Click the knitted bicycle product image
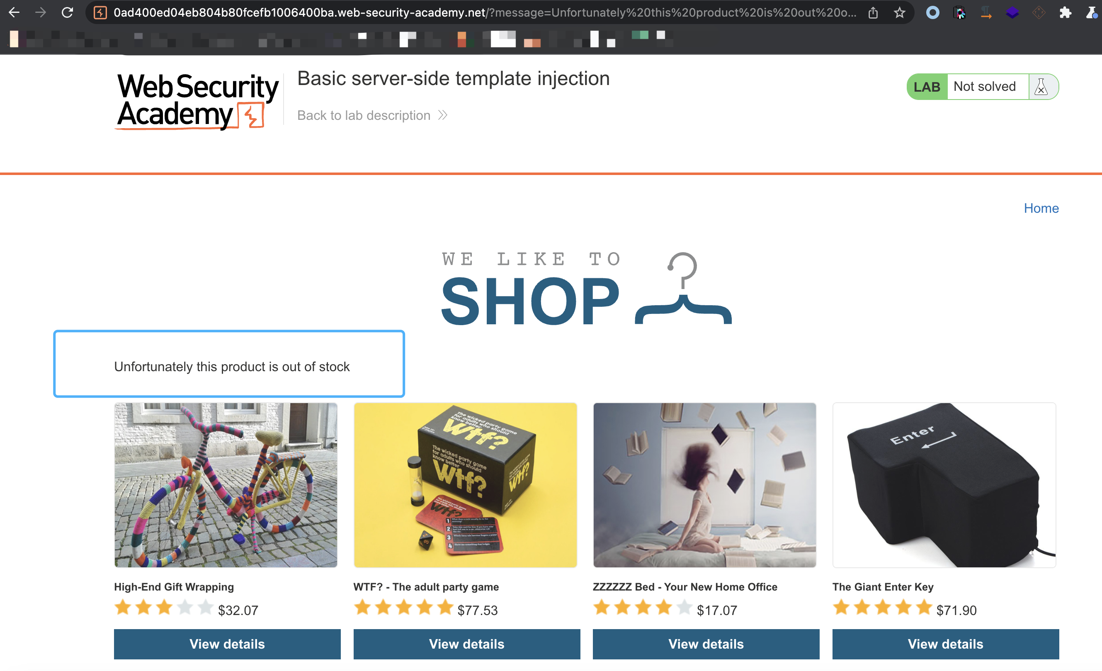The image size is (1102, 671). click(x=226, y=485)
